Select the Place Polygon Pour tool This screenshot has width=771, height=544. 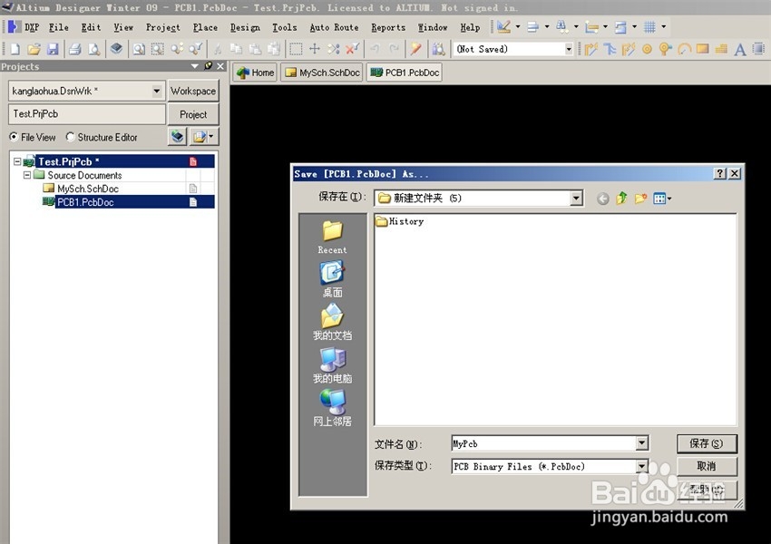[x=721, y=49]
